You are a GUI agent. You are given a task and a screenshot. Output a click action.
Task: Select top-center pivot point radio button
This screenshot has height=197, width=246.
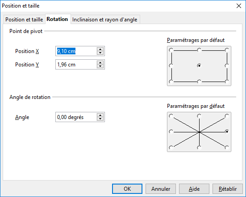point(199,50)
